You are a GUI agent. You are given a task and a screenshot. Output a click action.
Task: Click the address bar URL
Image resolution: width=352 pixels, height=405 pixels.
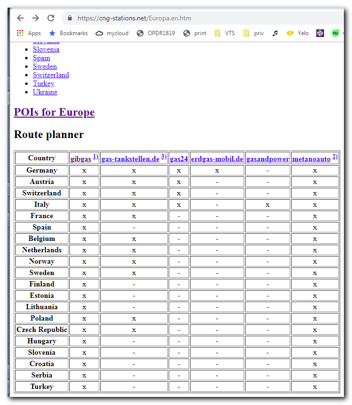coord(134,18)
